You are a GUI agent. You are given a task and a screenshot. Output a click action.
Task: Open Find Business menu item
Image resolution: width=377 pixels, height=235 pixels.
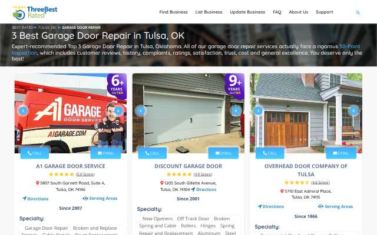click(173, 12)
